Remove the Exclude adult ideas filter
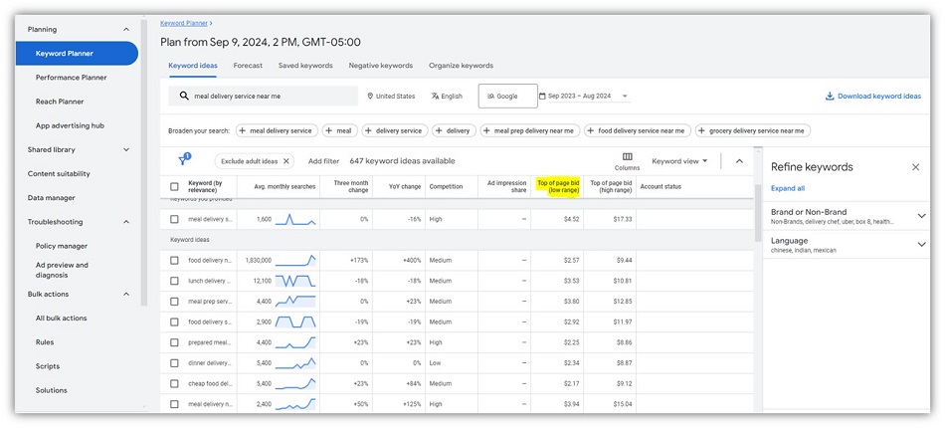 click(286, 160)
